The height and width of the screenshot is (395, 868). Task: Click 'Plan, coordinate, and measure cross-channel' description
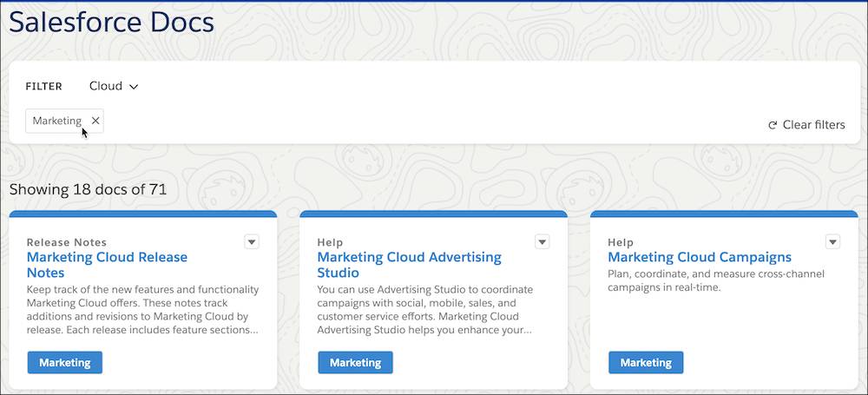click(x=716, y=280)
